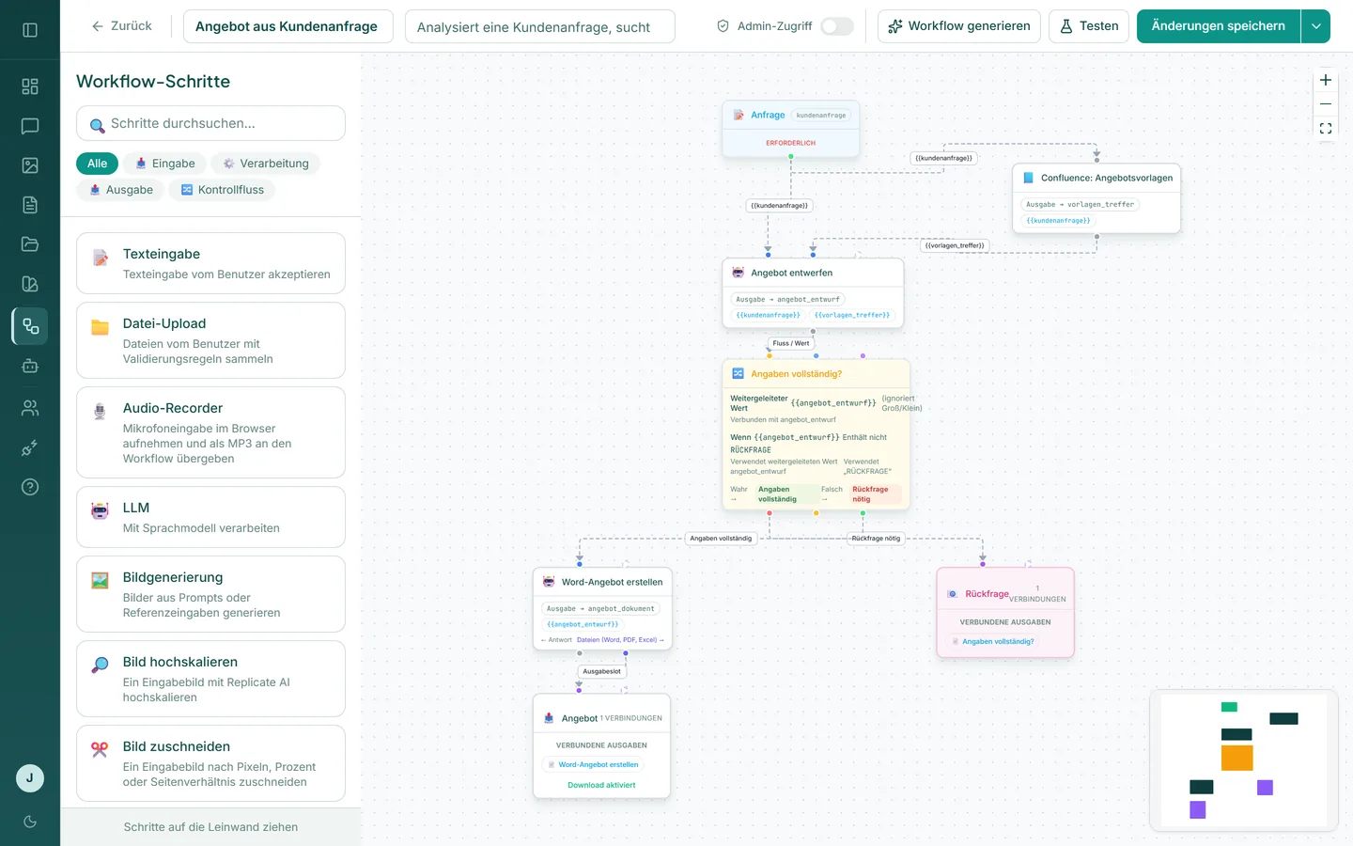Open the integrations plug icon in sidebar
The image size is (1353, 846).
30,447
